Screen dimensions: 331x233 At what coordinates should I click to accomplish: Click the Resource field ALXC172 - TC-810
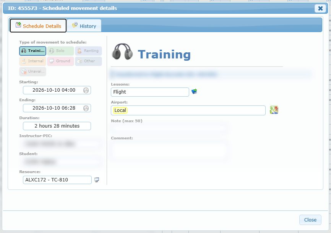pyautogui.click(x=57, y=180)
